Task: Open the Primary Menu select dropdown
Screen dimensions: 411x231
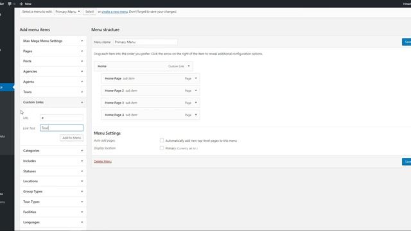Action: (67, 12)
